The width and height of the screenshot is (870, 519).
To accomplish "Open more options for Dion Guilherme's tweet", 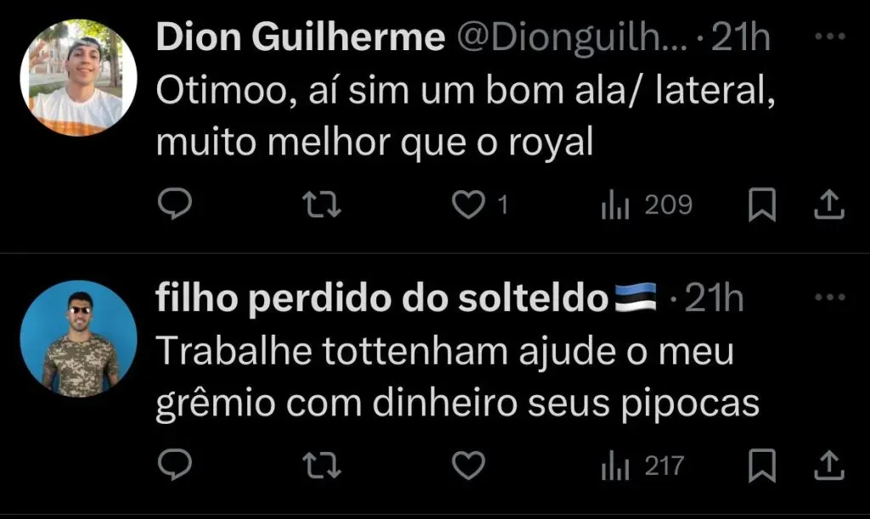I will tap(830, 37).
